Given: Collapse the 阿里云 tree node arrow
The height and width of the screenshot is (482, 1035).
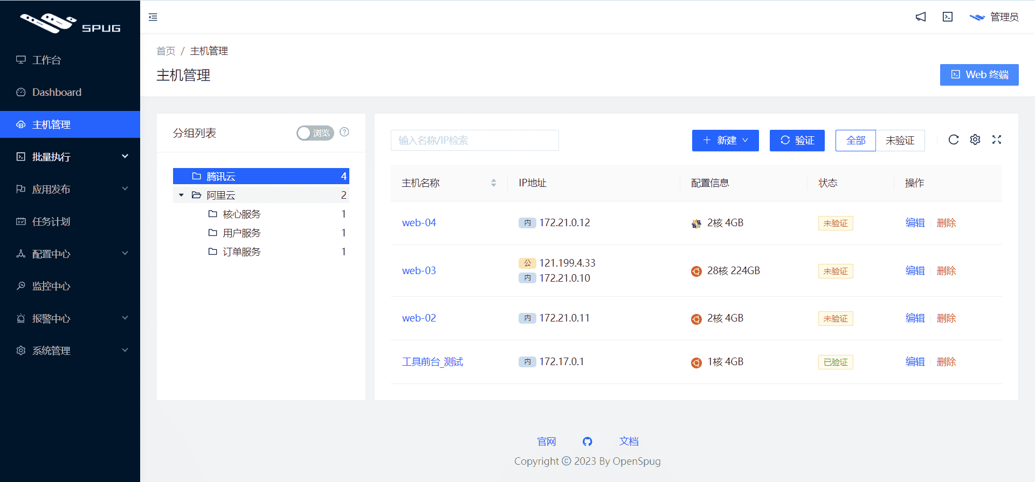Looking at the screenshot, I should [x=182, y=195].
